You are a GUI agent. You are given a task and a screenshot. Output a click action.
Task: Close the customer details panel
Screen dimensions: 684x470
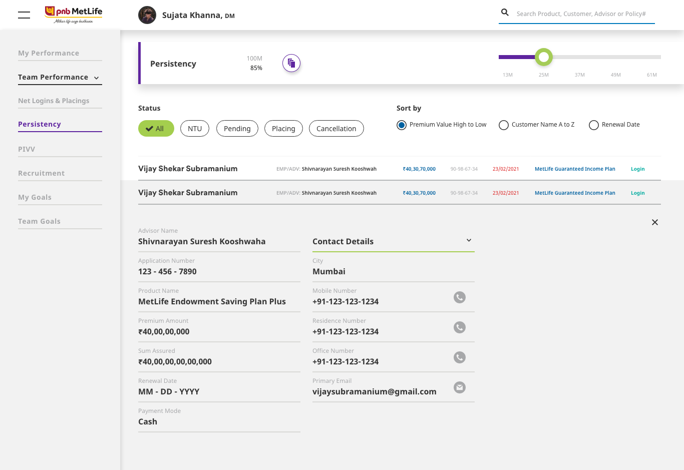pyautogui.click(x=655, y=222)
